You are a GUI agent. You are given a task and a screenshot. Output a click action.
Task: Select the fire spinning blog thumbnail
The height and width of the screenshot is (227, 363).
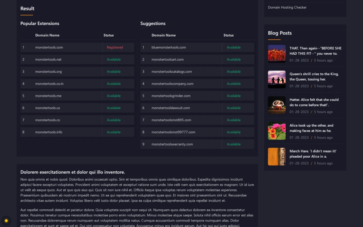[x=277, y=105]
